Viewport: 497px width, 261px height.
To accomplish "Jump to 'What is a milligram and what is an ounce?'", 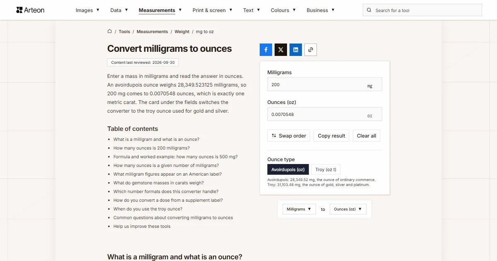I will 156,140.
